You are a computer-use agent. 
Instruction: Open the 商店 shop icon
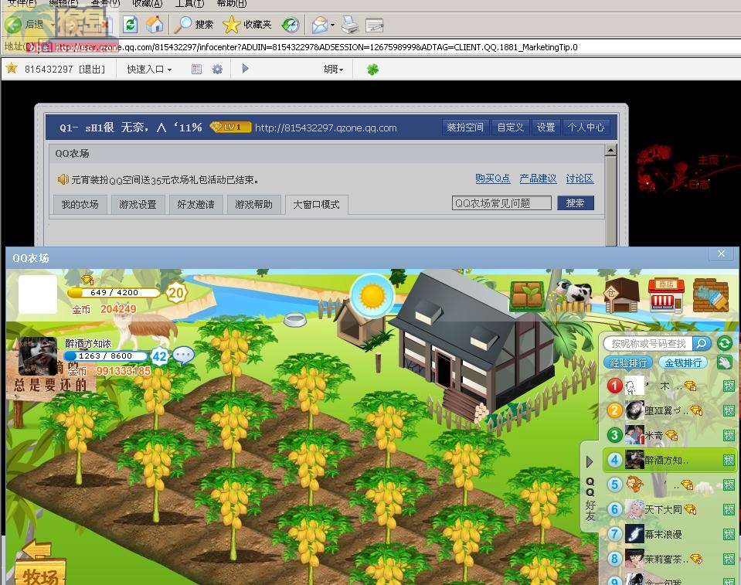coord(666,295)
